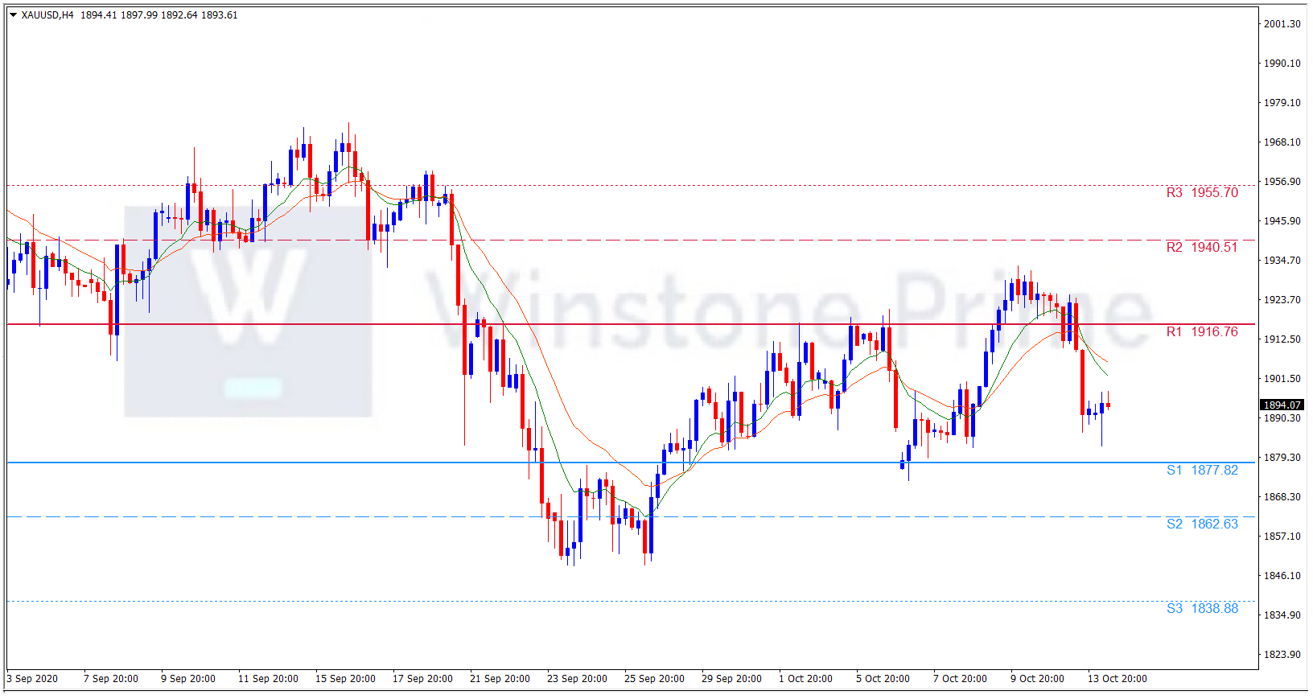Screen dimensions: 1313x699
Task: Select the S1 1877.82 support label
Action: (1202, 471)
